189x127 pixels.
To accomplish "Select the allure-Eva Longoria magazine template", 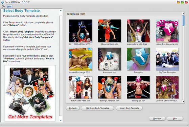I will pos(167,31).
